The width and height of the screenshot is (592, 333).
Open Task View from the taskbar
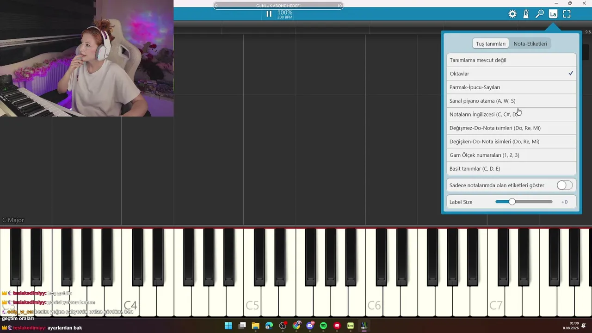tap(242, 326)
